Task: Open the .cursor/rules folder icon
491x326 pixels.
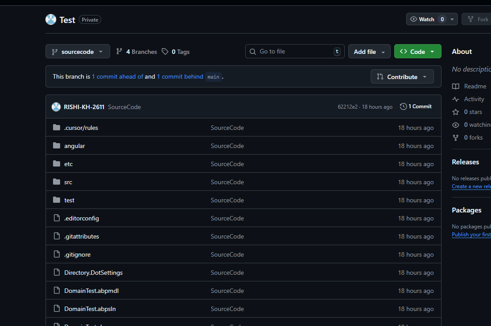Action: tap(57, 128)
